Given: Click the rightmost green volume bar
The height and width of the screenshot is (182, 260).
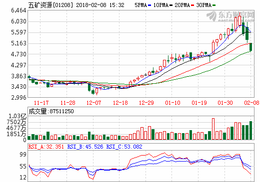Looking at the screenshot, I should (x=250, y=131).
